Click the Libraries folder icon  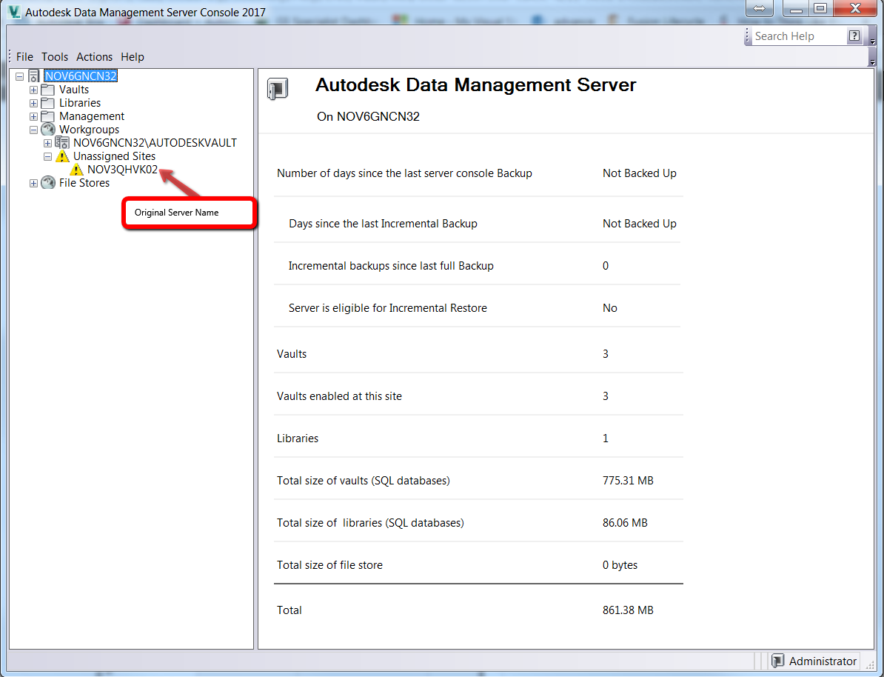(x=49, y=102)
